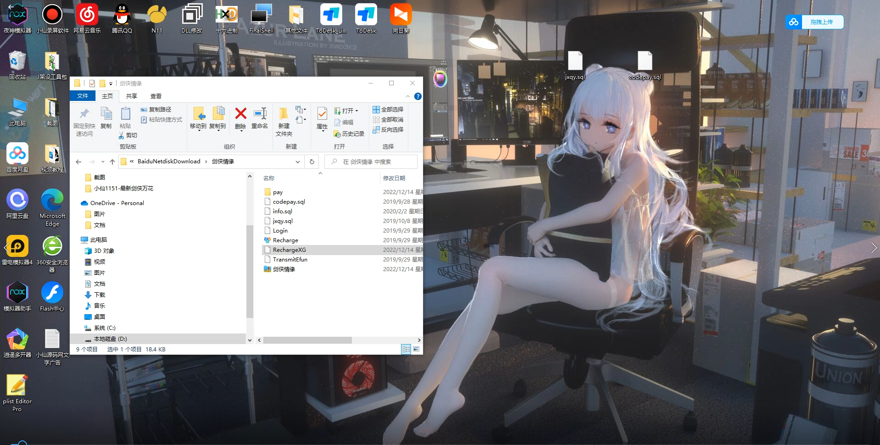The height and width of the screenshot is (445, 880).
Task: Select jxqy.sql file on the desktop
Action: tap(575, 65)
